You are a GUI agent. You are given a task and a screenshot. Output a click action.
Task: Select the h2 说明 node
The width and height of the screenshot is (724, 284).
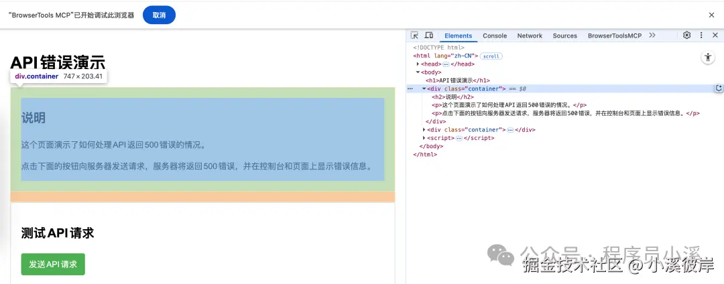(x=452, y=97)
